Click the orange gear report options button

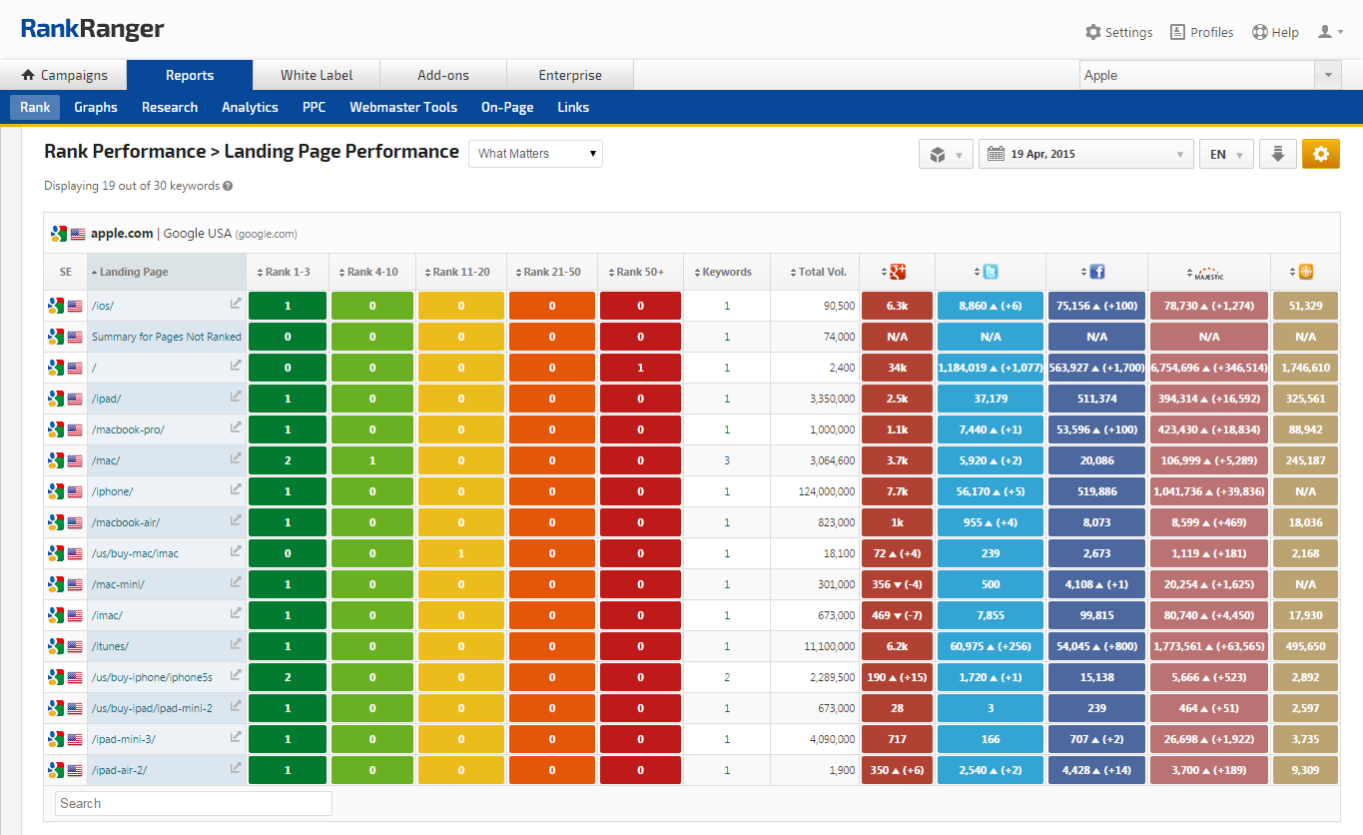[x=1320, y=154]
